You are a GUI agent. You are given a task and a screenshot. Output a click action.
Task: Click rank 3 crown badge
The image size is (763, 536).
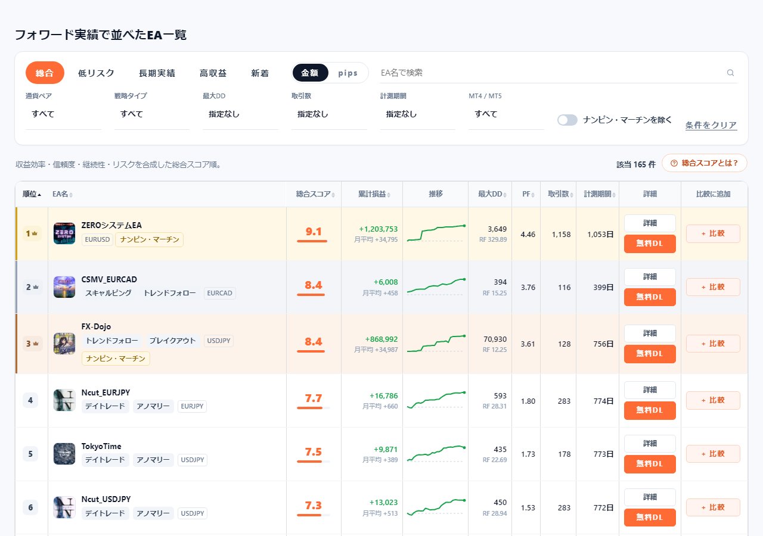(32, 344)
